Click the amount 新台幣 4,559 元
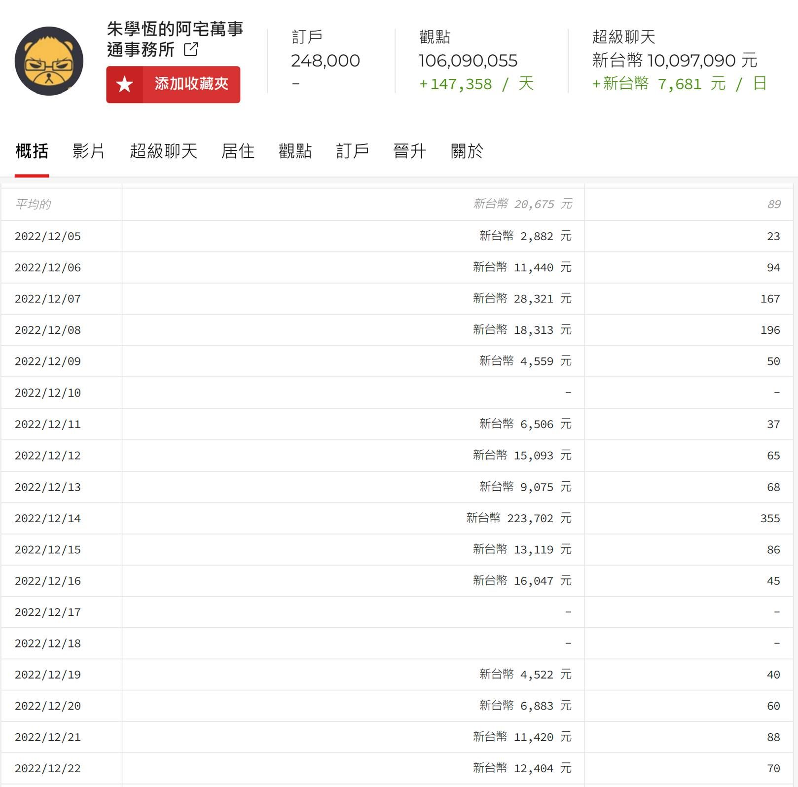 tap(526, 361)
